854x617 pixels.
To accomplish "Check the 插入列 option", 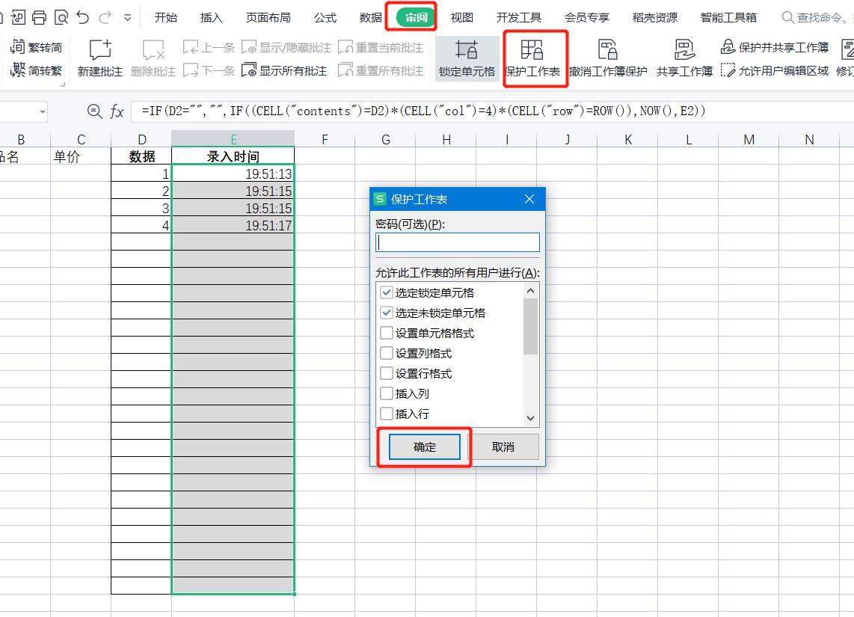I will point(386,393).
